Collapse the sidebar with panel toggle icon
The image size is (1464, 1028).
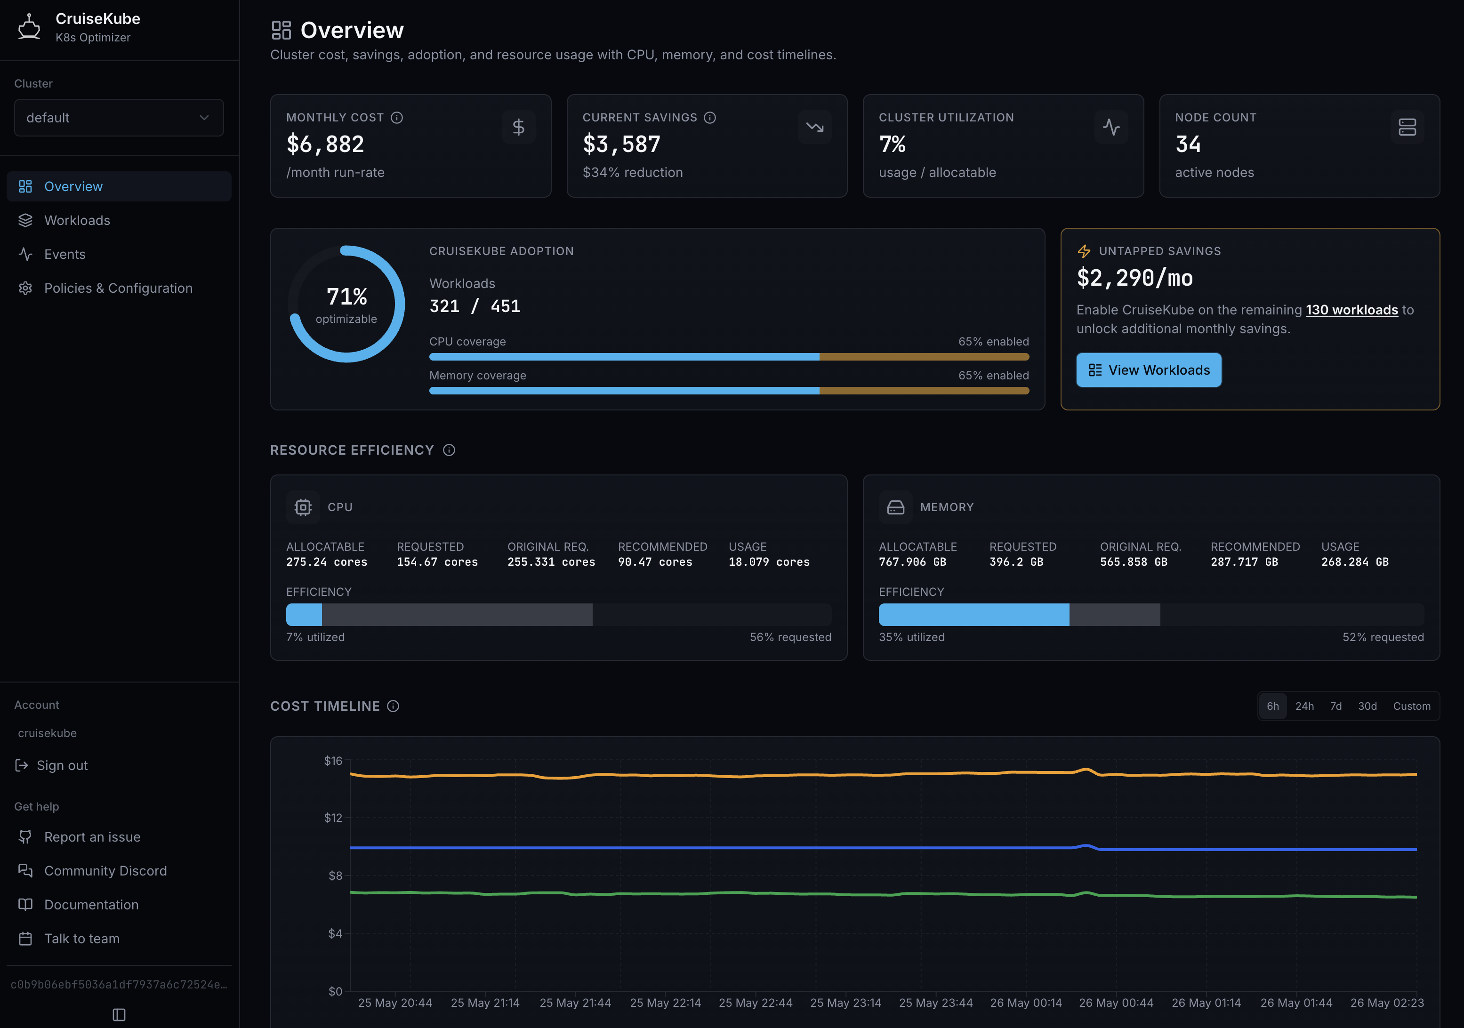[119, 1014]
